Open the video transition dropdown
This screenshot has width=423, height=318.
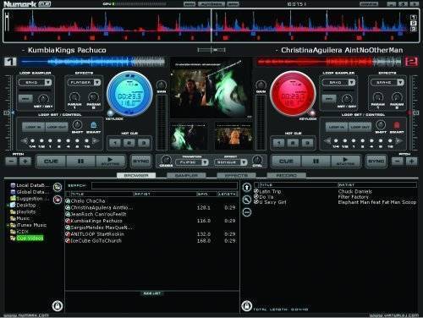pyautogui.click(x=205, y=162)
